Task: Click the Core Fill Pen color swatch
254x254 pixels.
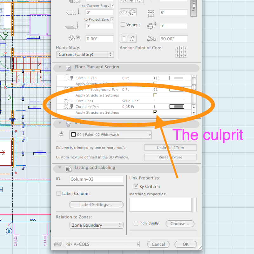Action: point(177,78)
